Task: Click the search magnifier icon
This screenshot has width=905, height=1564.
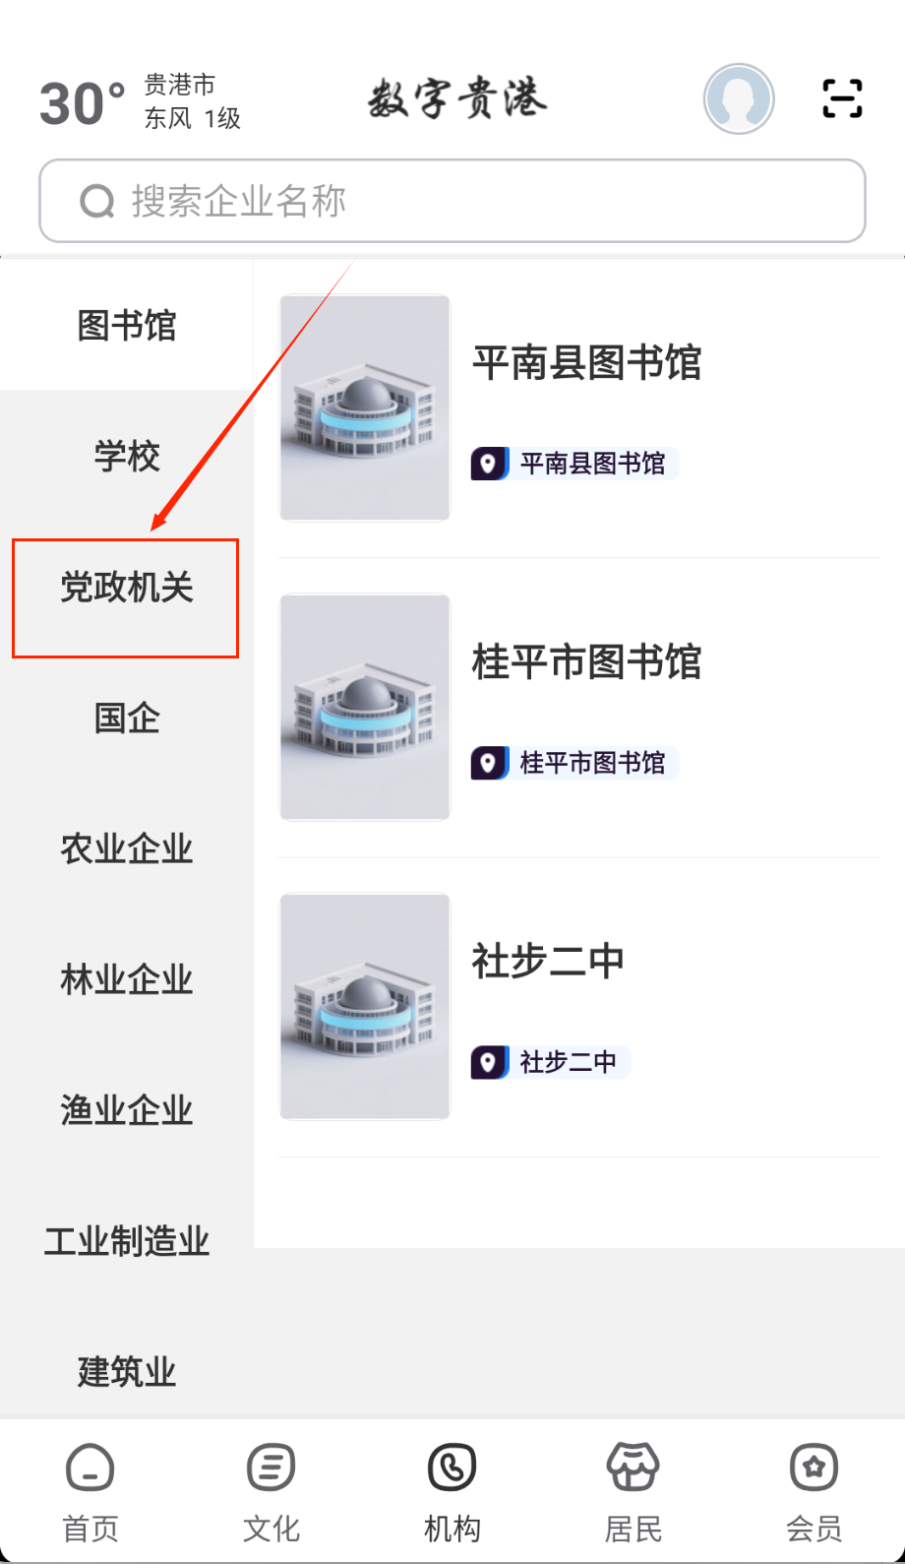Action: click(x=97, y=202)
